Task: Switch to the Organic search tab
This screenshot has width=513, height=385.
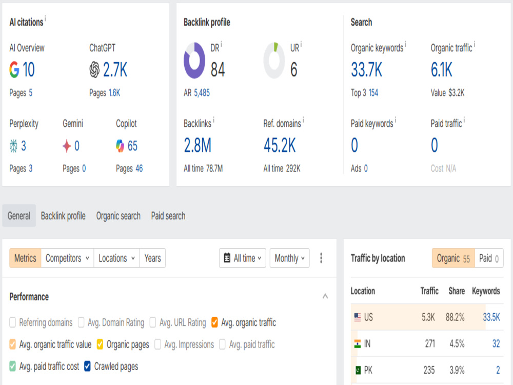Action: pyautogui.click(x=118, y=216)
